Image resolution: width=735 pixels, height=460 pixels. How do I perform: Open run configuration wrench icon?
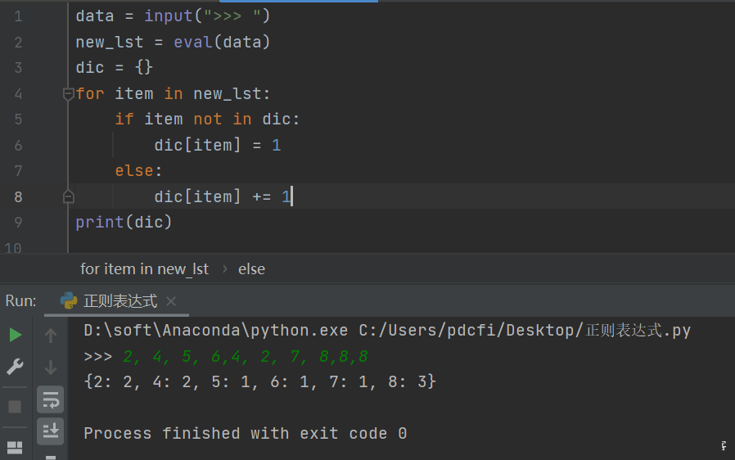click(x=15, y=367)
